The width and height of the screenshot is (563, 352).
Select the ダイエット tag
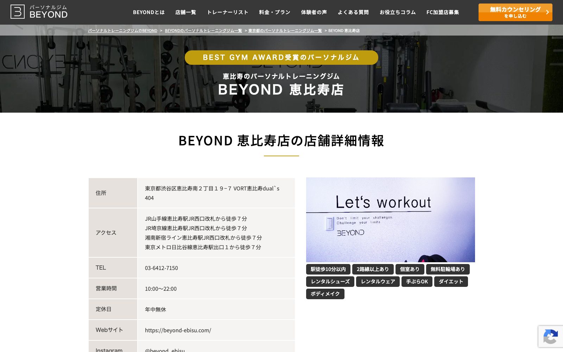coord(451,282)
